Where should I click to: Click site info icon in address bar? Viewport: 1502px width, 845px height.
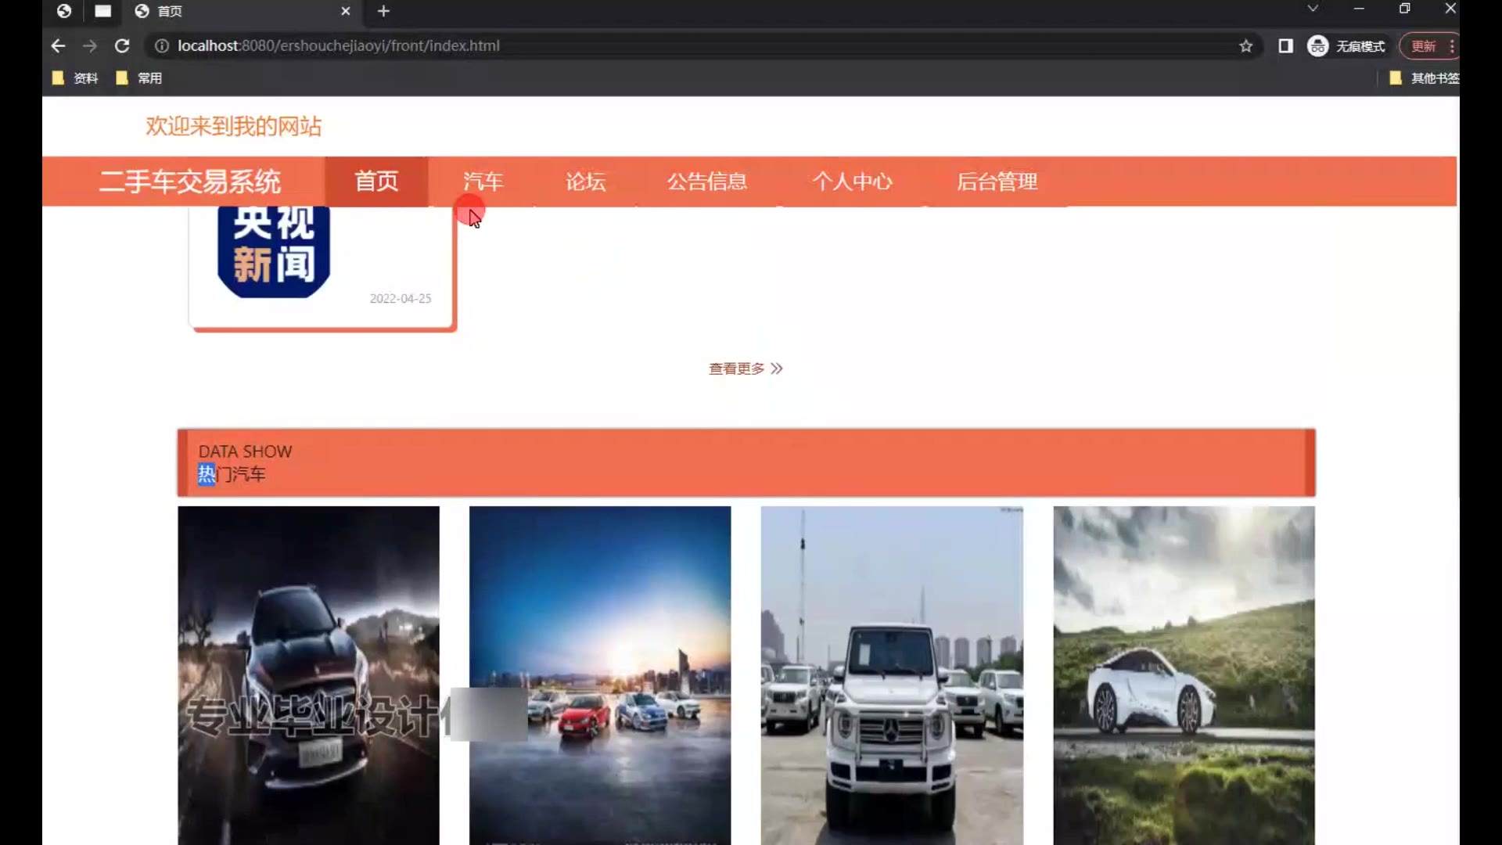click(162, 46)
